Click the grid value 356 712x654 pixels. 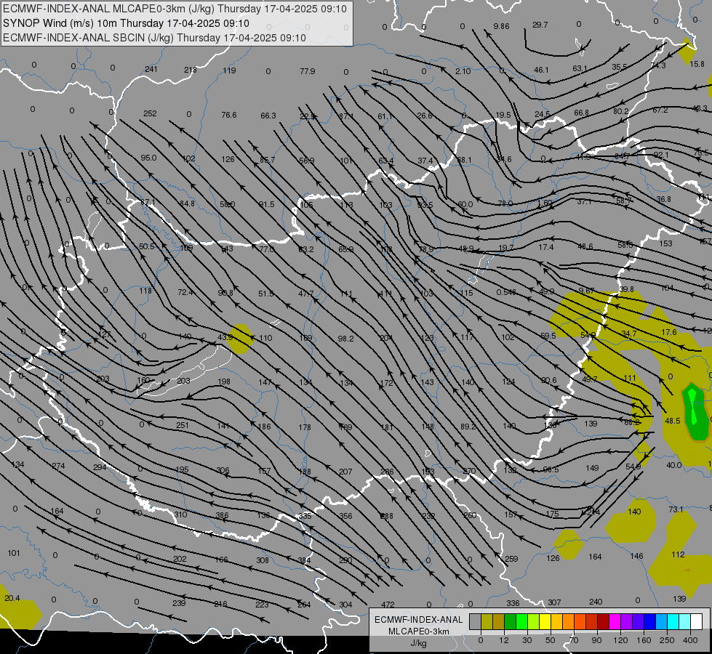[345, 516]
